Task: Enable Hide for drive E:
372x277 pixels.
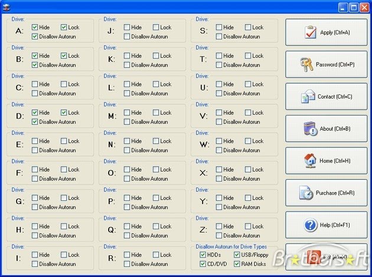Action: pyautogui.click(x=35, y=141)
